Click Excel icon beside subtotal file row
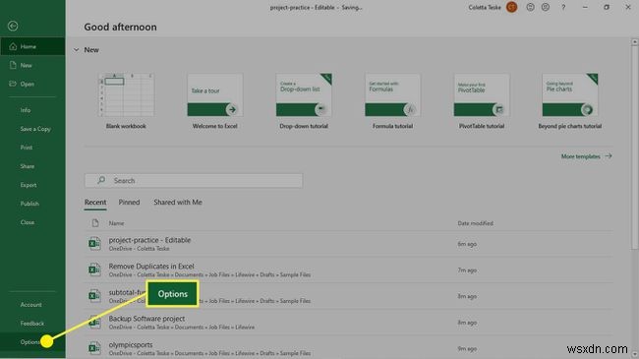639x359 pixels. point(94,296)
